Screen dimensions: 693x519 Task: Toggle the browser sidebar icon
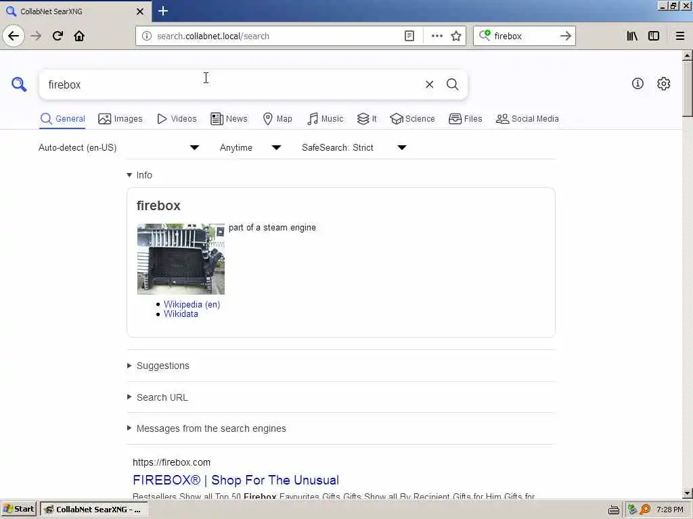point(654,36)
